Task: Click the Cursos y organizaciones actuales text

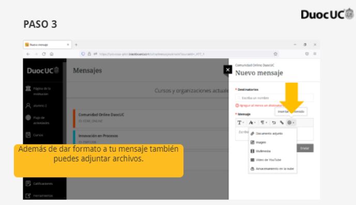Action: coord(191,91)
